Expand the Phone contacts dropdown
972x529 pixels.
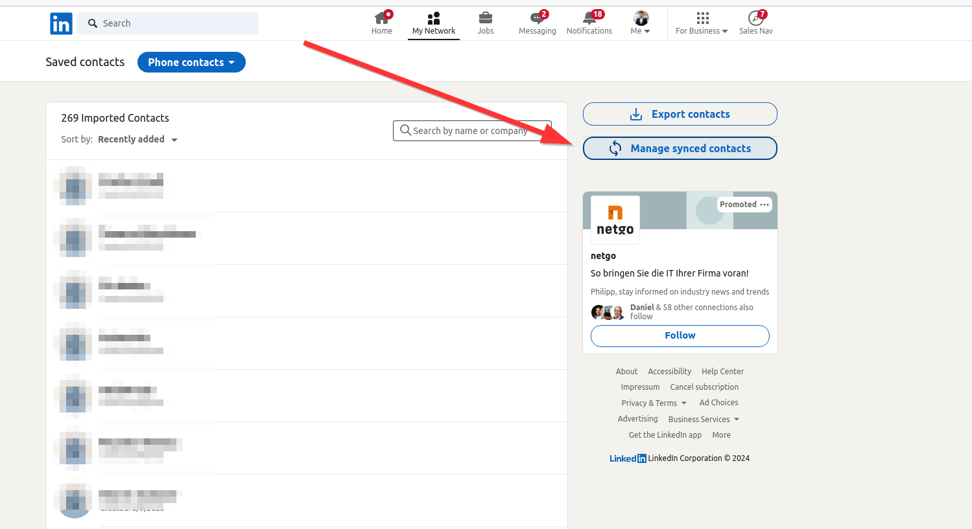pos(191,62)
